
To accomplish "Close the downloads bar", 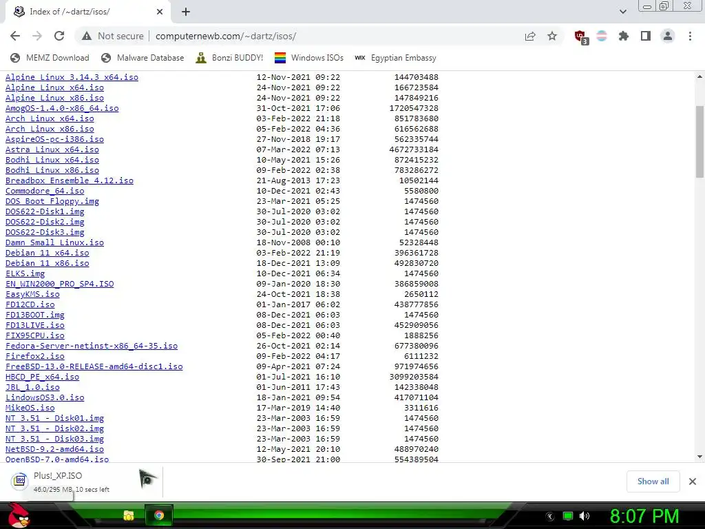I will [x=693, y=481].
